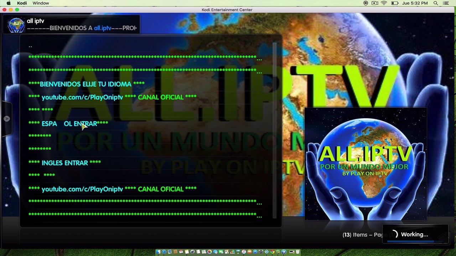This screenshot has width=456, height=256.
Task: Open youtube.com/c/PlayOniptv row above ESPA OL ENTRAR
Action: (x=113, y=97)
